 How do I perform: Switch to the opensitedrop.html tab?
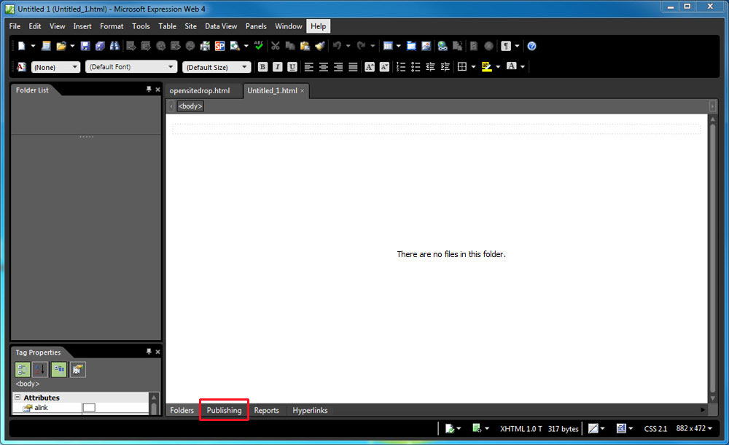tap(200, 90)
